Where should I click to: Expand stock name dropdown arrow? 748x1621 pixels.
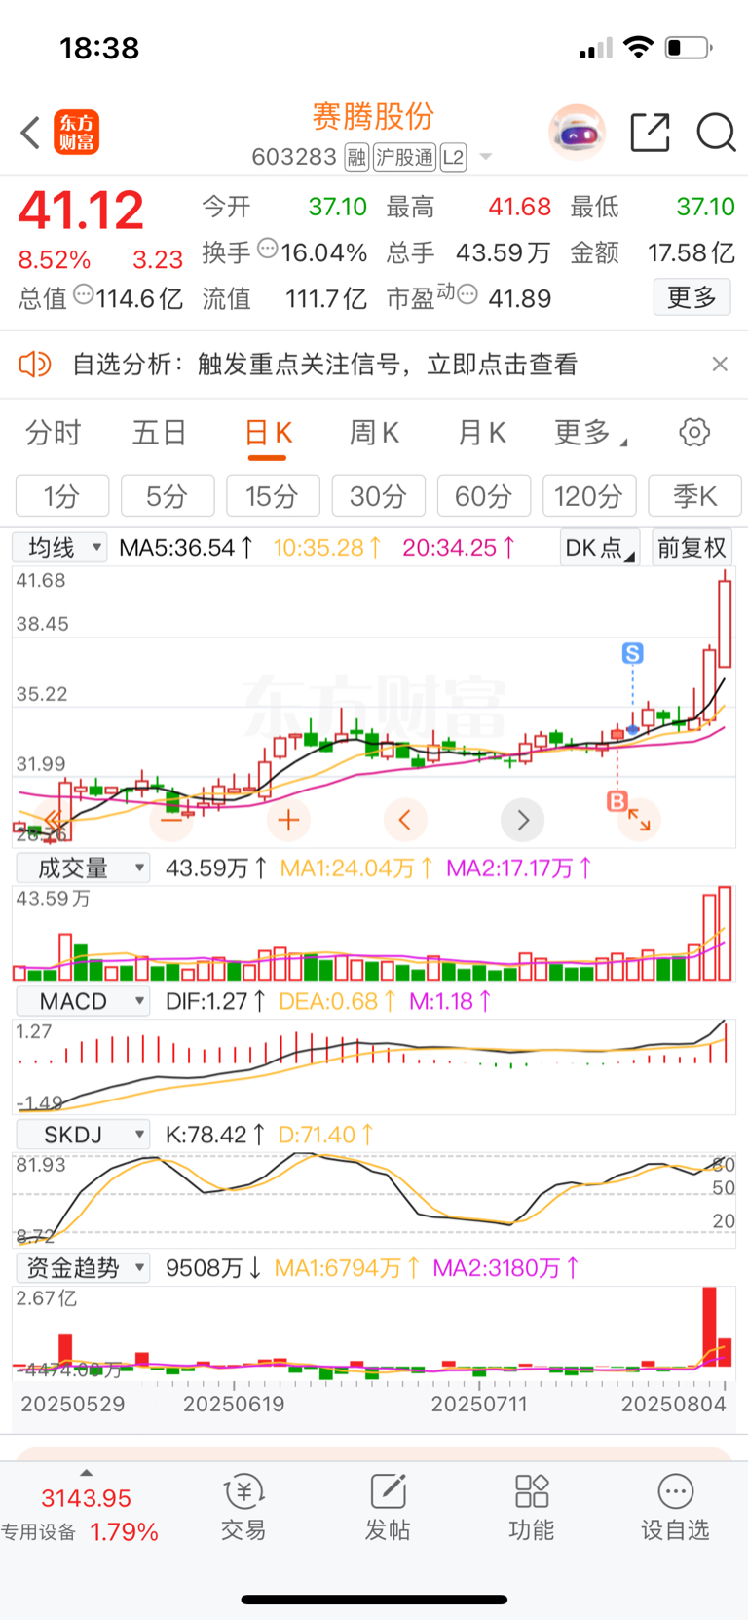tap(486, 157)
